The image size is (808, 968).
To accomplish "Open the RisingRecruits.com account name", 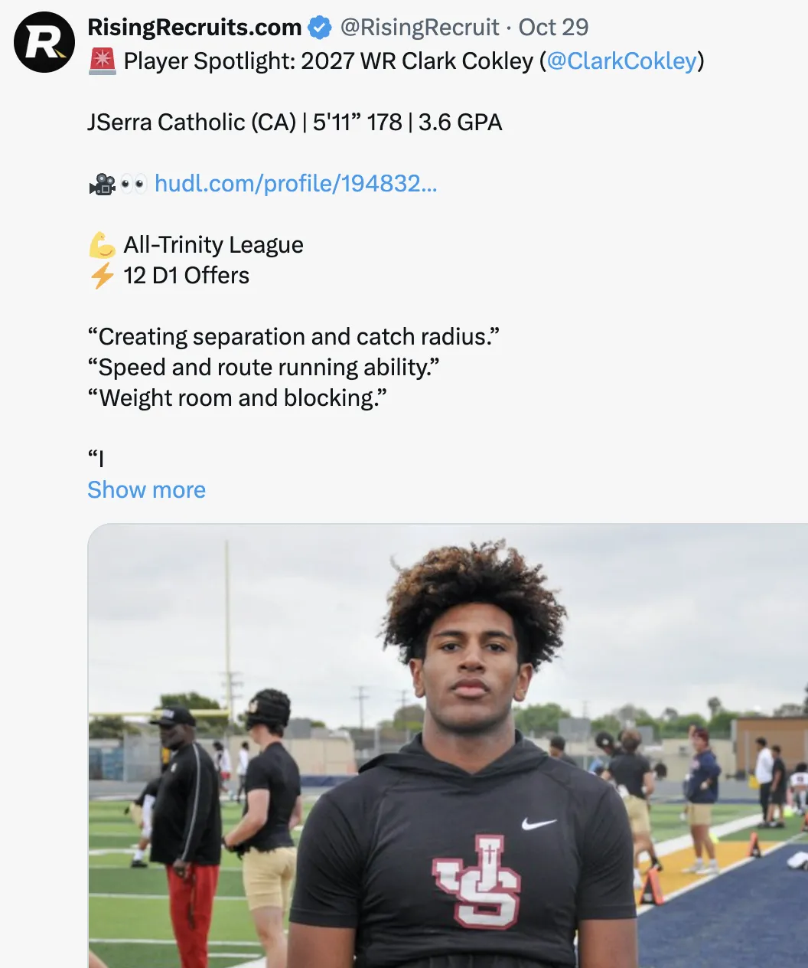I will [194, 28].
